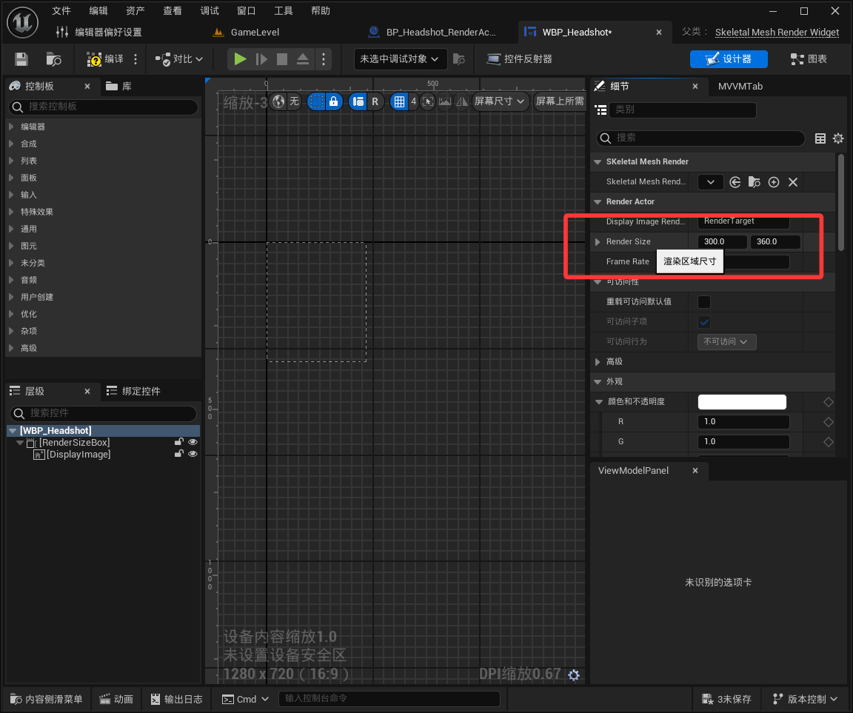The width and height of the screenshot is (853, 713).
Task: Switch to the 图表 graph mode
Action: 809,58
